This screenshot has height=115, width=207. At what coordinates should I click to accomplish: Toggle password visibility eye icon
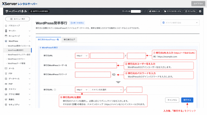click(x=114, y=75)
